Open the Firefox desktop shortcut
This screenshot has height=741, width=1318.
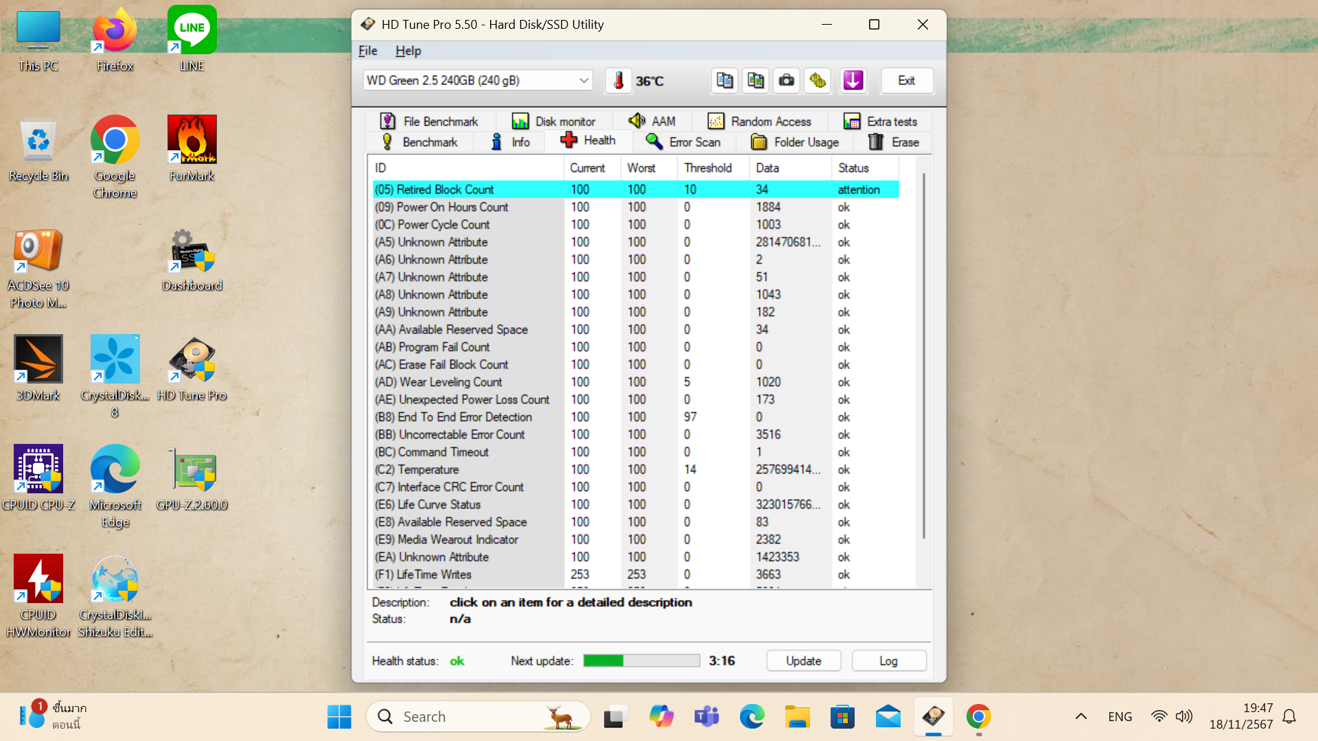pyautogui.click(x=115, y=40)
